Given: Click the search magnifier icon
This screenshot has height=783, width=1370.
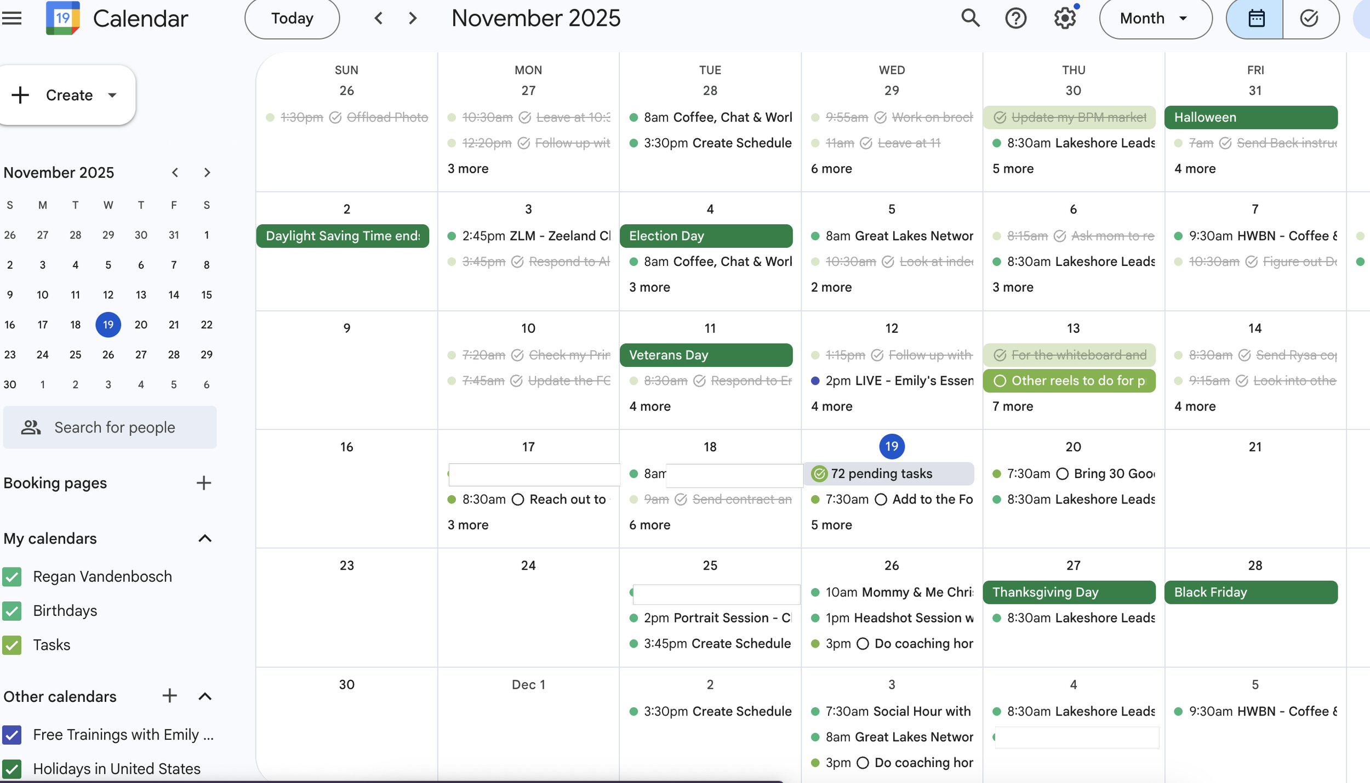Looking at the screenshot, I should (970, 19).
